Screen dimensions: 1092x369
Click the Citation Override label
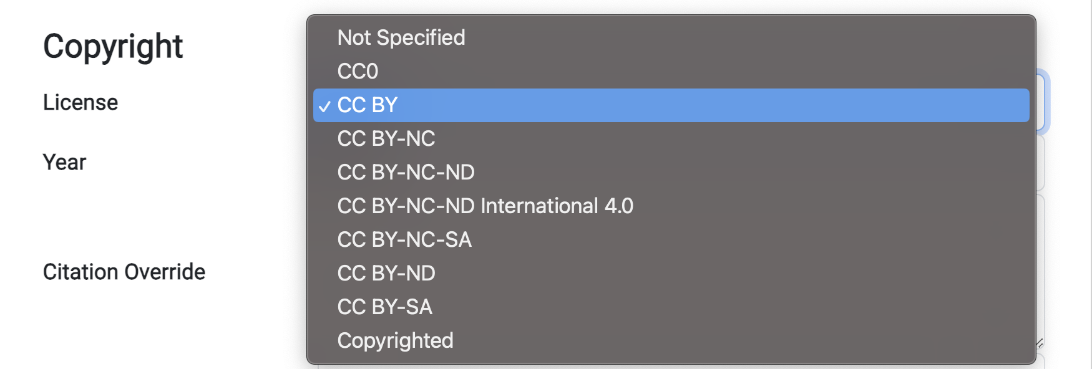(124, 272)
